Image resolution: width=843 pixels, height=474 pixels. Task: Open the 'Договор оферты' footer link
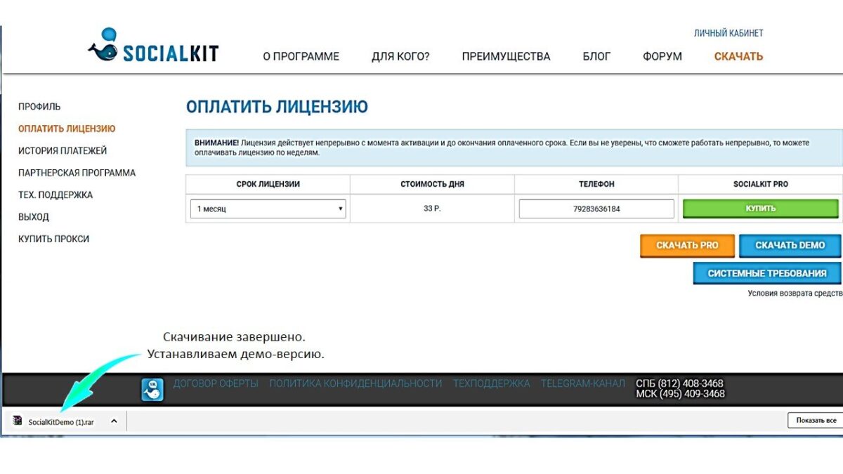click(x=216, y=383)
